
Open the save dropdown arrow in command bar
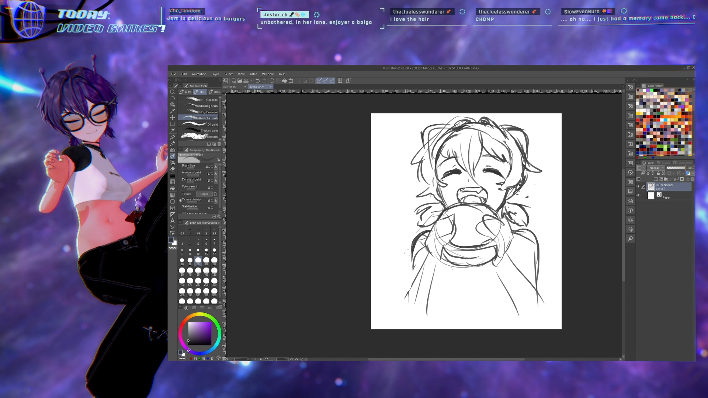point(251,81)
